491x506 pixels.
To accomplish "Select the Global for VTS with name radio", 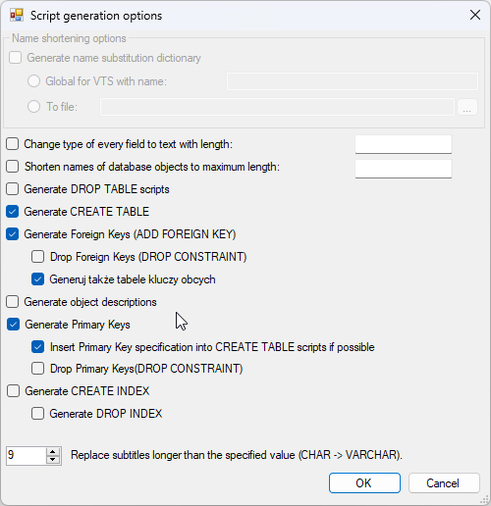I will 33,80.
